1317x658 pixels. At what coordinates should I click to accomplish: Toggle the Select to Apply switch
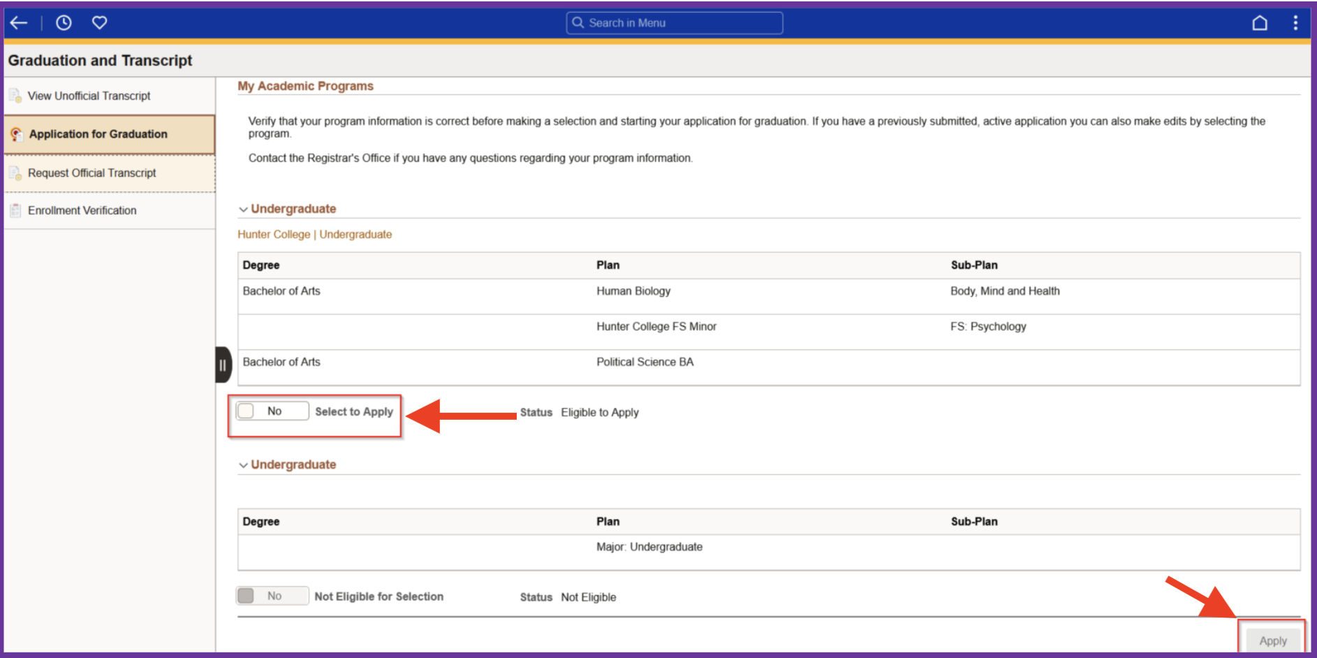tap(272, 411)
